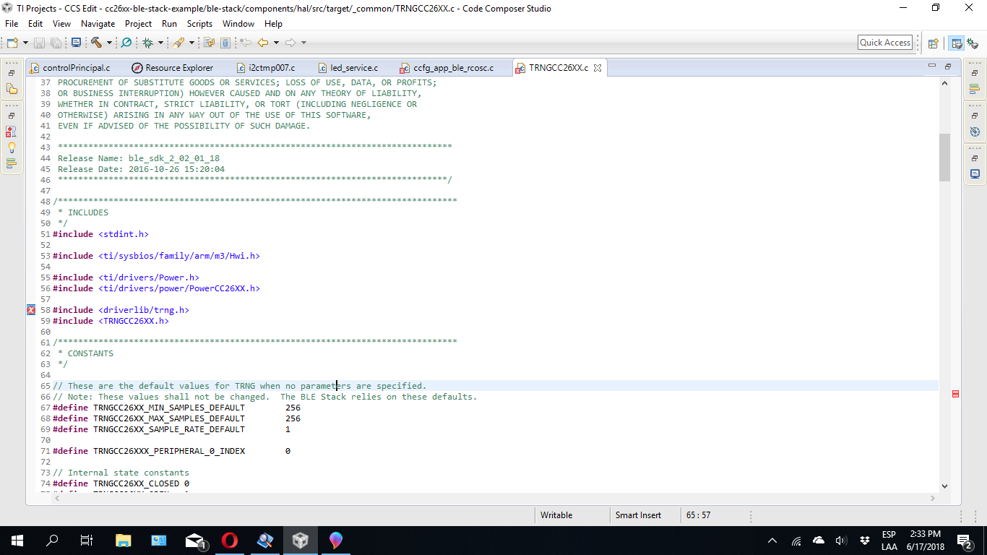Image resolution: width=987 pixels, height=555 pixels.
Task: Click the Save All toolbar icon
Action: click(x=57, y=43)
